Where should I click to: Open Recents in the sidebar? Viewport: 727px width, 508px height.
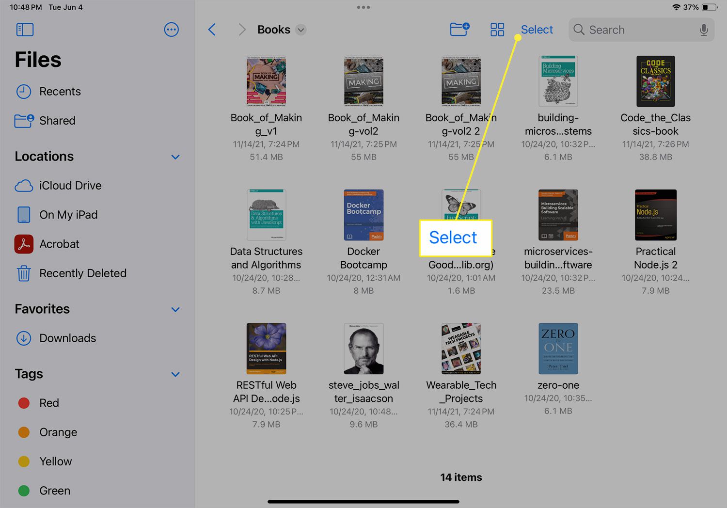[60, 92]
